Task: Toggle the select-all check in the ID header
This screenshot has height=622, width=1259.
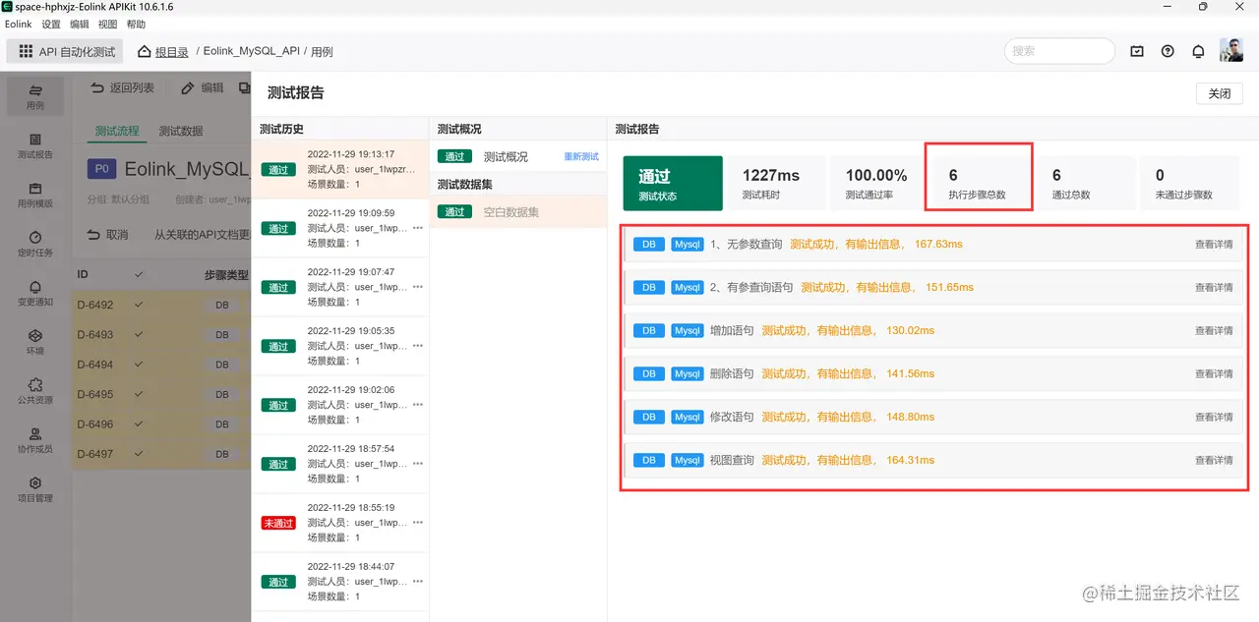Action: tap(139, 274)
